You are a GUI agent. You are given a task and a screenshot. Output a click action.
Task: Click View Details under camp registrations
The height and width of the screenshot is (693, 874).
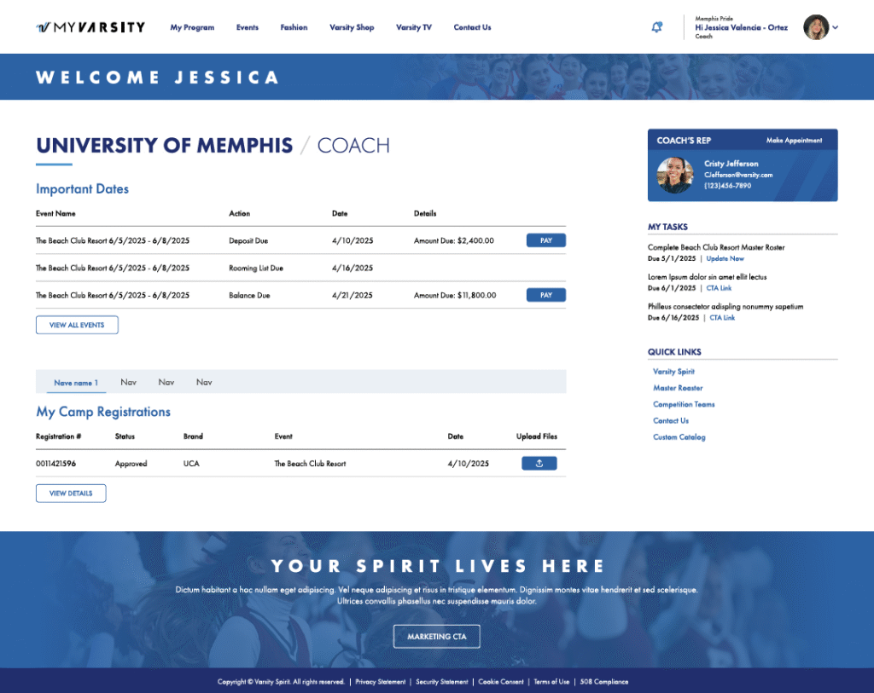click(71, 494)
